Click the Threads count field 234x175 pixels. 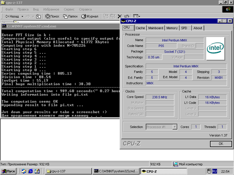222,127
